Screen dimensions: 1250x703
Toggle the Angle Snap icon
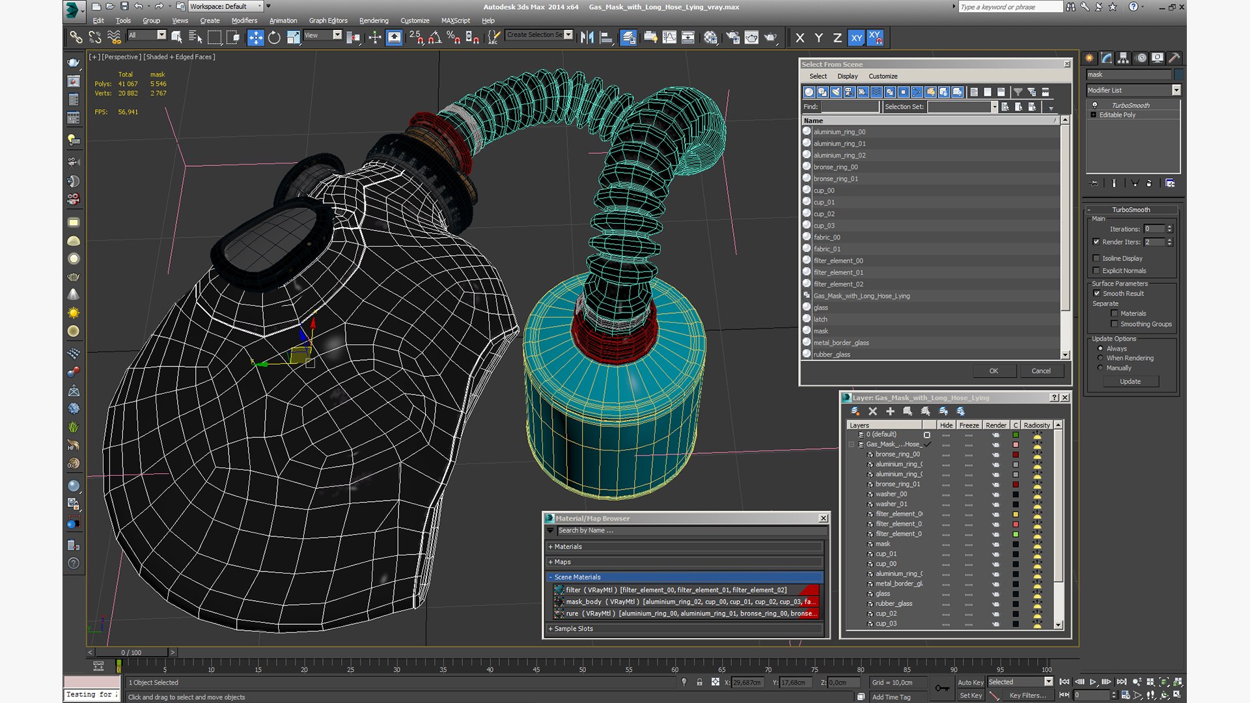pyautogui.click(x=434, y=37)
